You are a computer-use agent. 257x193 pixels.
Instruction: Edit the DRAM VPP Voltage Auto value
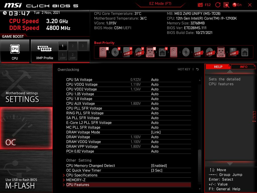[155, 147]
